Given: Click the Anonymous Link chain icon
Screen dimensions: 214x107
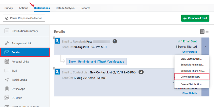Looking at the screenshot, I should point(7,43).
